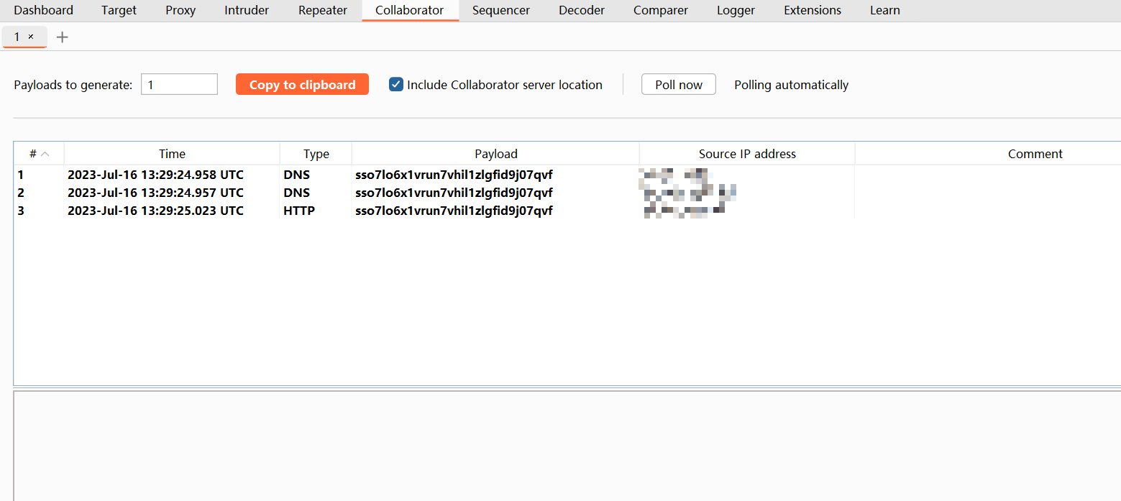Go to the Intruder tab

click(247, 10)
